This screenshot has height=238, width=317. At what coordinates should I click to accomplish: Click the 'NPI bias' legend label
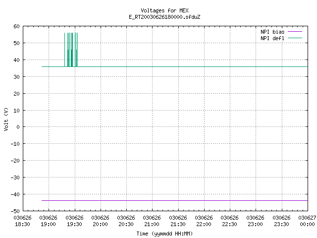click(272, 32)
